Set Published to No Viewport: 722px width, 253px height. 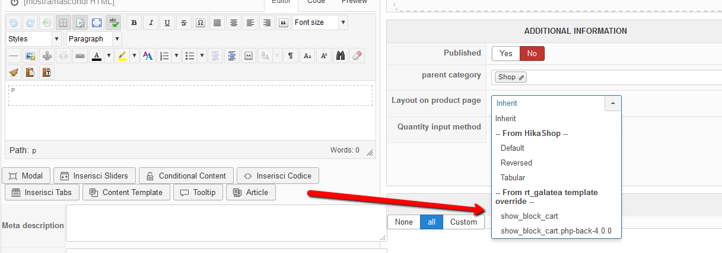click(532, 53)
